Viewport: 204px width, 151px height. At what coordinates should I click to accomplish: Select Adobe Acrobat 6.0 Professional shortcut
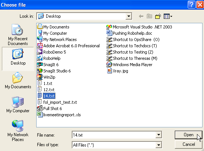(68, 46)
